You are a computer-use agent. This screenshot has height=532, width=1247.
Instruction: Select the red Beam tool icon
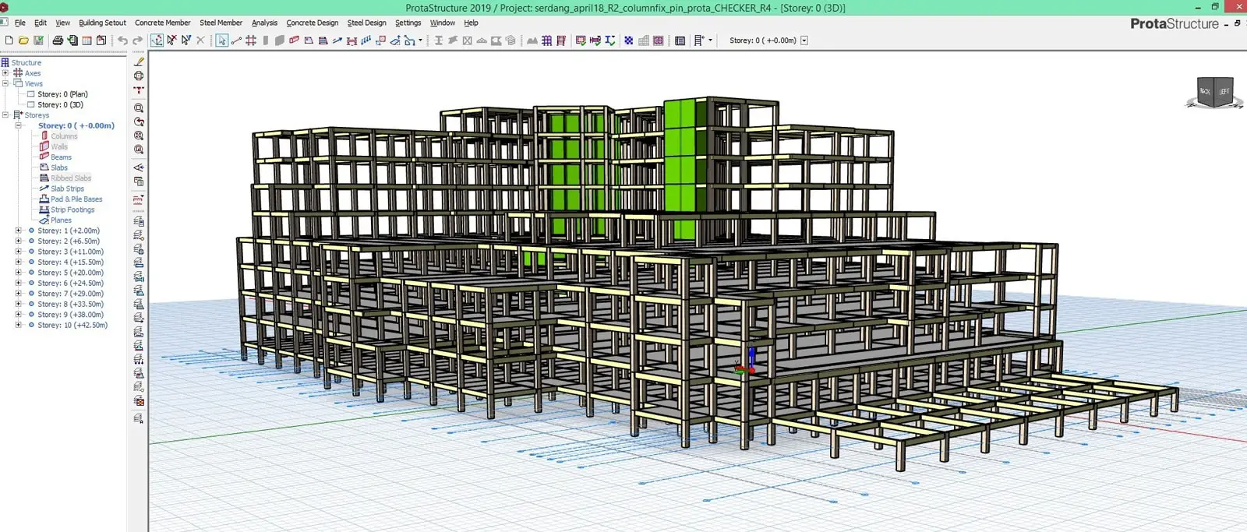294,41
